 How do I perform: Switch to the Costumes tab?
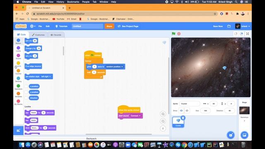tap(39, 35)
